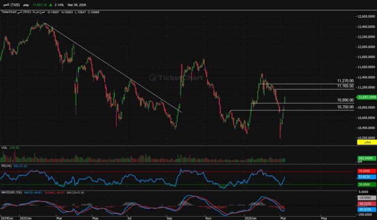Image resolution: width=377 pixels, height=220 pixels.
Task: Select the green 11,007.1900 current price tag
Action: (x=367, y=98)
